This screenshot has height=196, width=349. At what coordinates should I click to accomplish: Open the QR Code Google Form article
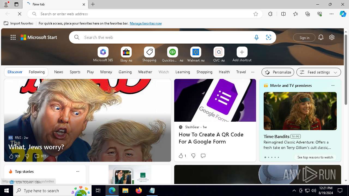tap(211, 138)
